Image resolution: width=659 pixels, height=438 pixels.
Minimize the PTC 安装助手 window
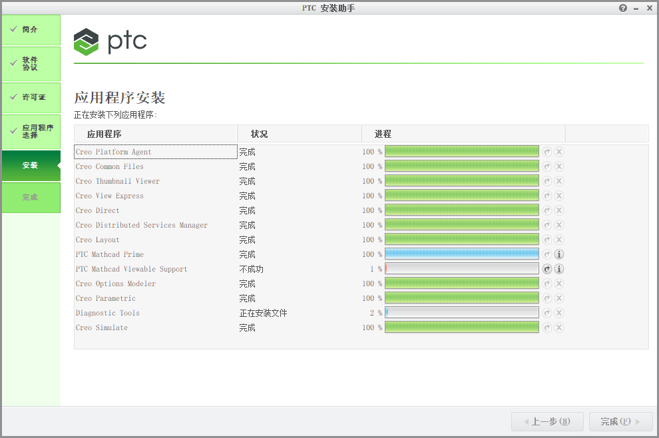click(636, 9)
